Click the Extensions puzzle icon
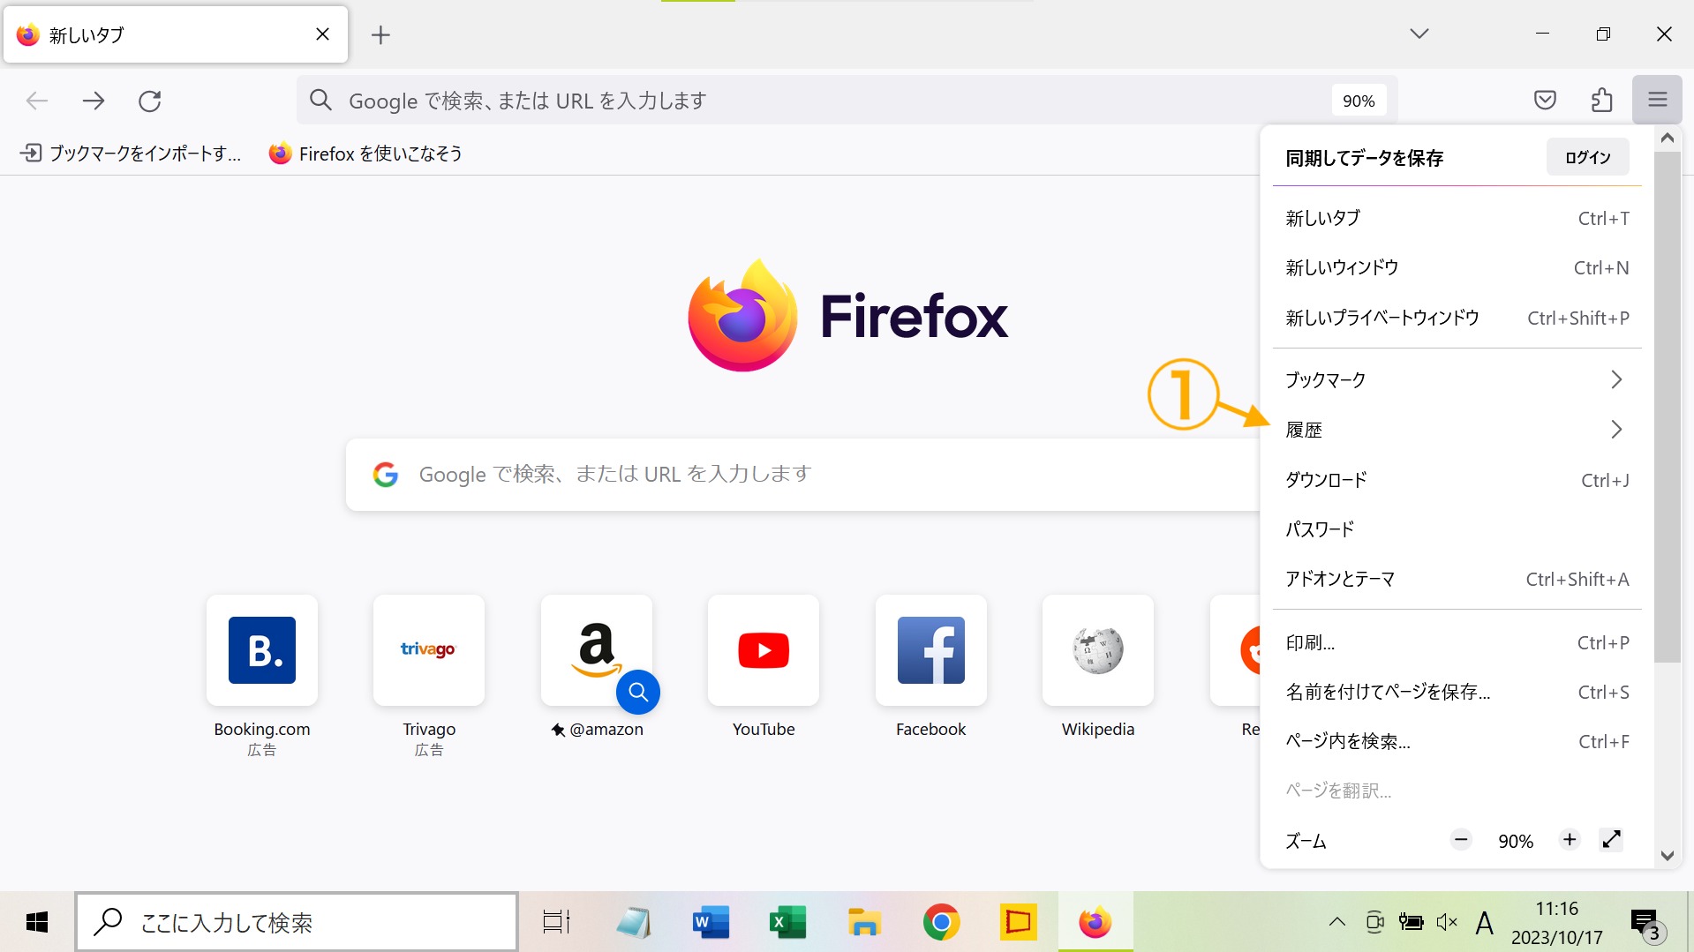This screenshot has width=1694, height=952. [x=1601, y=100]
